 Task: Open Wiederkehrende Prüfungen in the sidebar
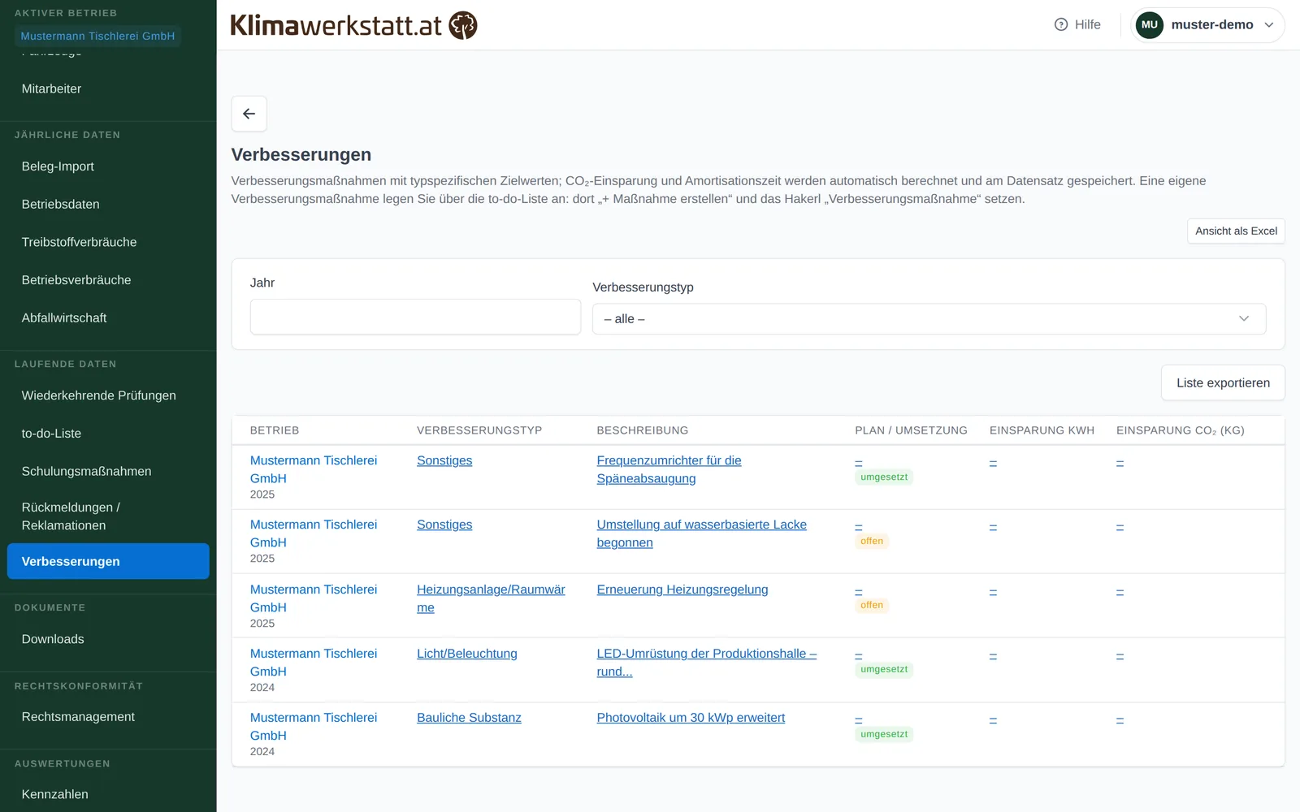point(108,395)
